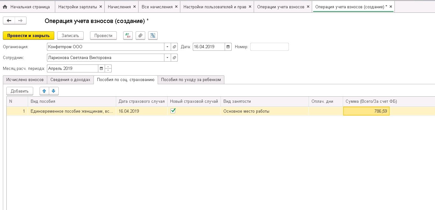Uncheck Новый страховой случай checkbox
435x210 pixels.
[x=173, y=111]
